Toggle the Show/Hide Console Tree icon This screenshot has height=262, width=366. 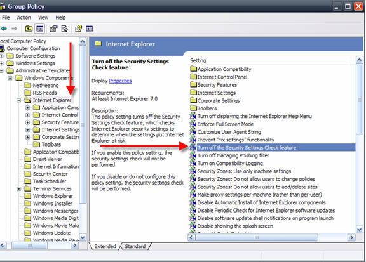click(39, 29)
